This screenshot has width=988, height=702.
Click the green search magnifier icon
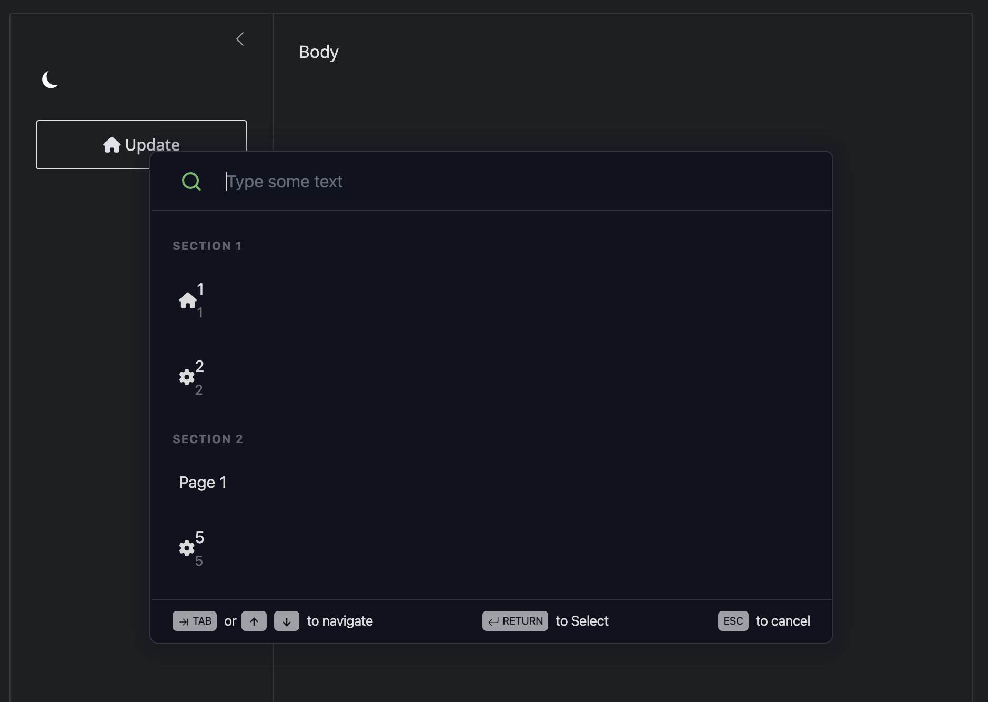pos(191,182)
